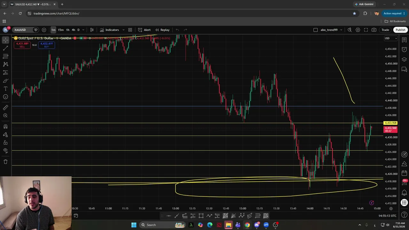Reload the TradingView page
This screenshot has height=230, width=409.
20,13
